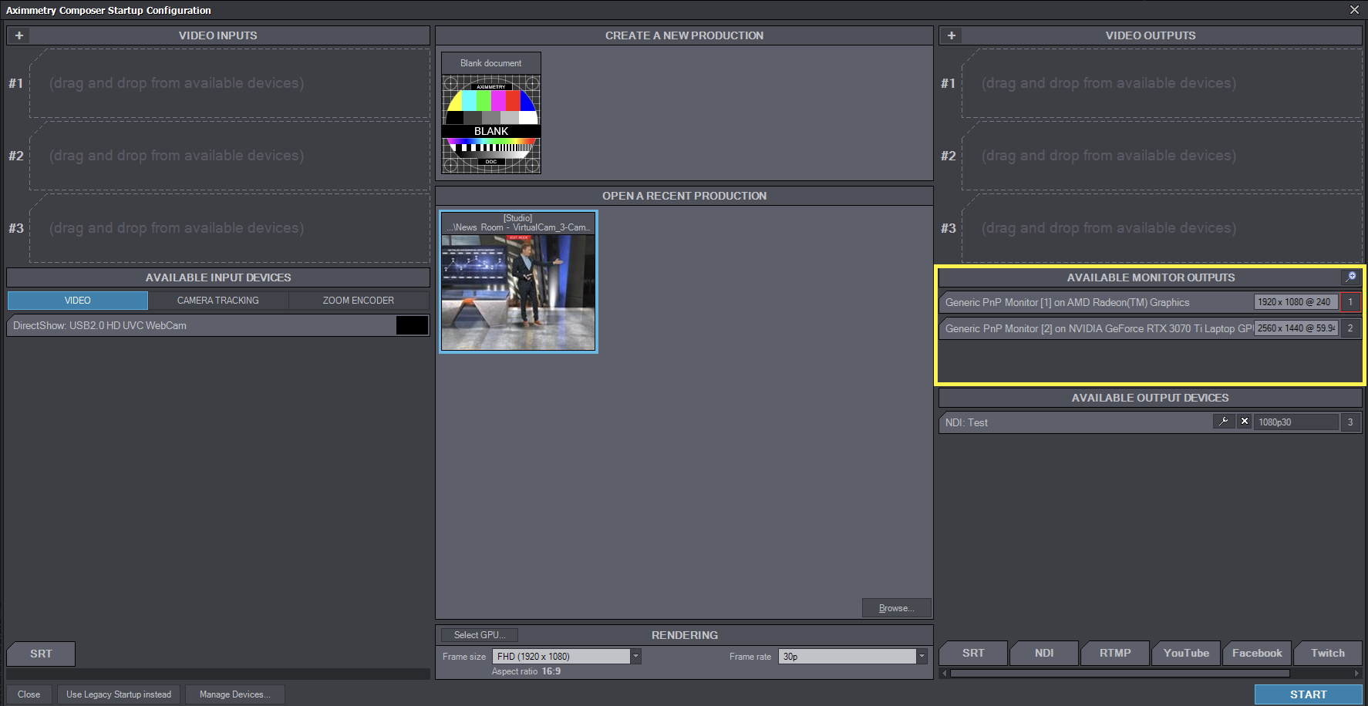The image size is (1368, 706).
Task: Click video input slot #1 drop area
Action: coord(230,83)
